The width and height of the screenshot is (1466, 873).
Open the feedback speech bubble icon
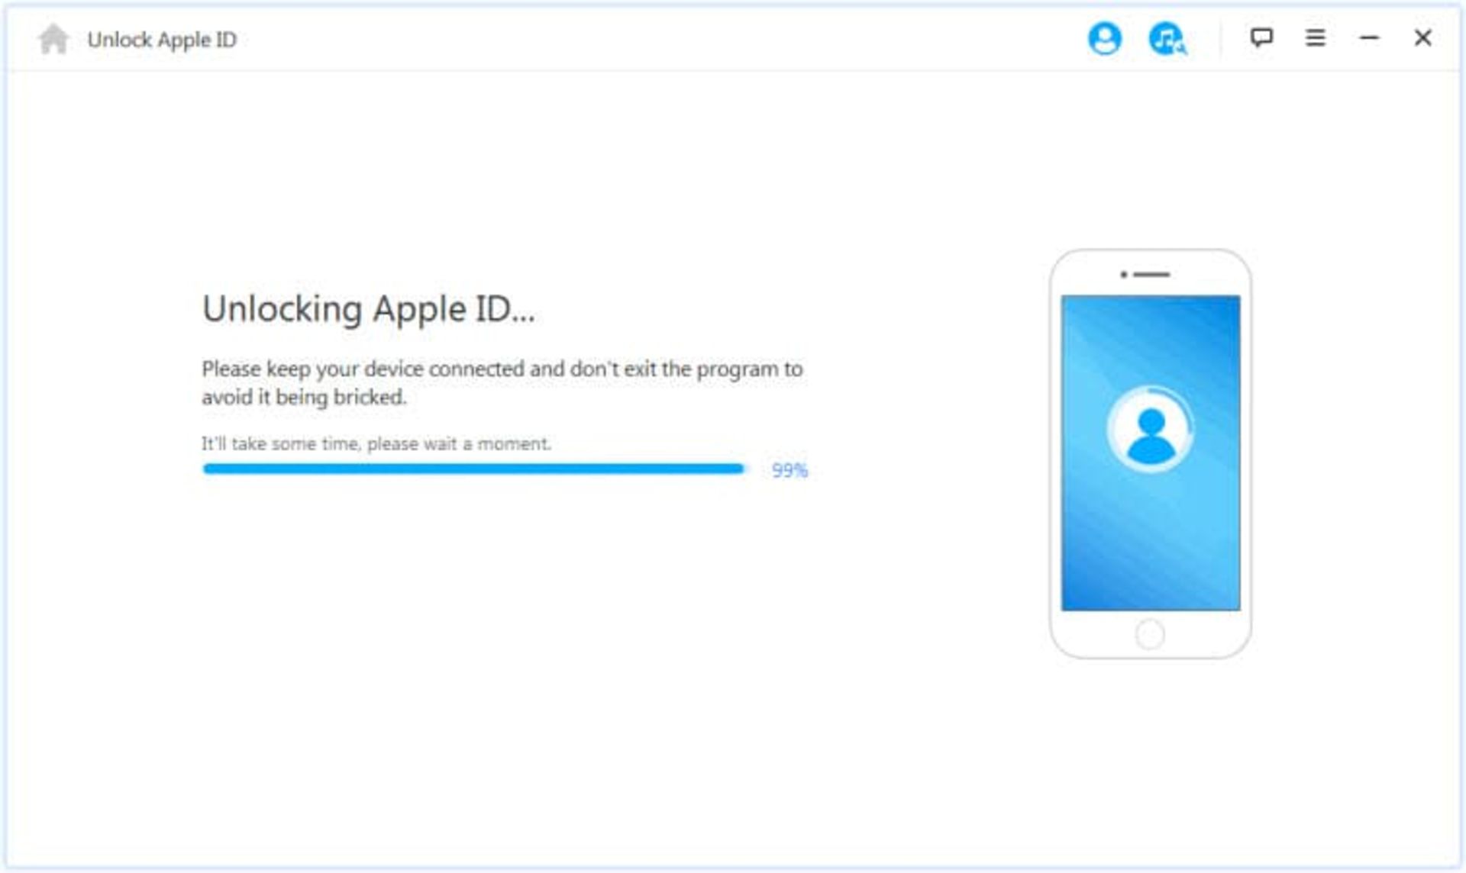[x=1261, y=37]
